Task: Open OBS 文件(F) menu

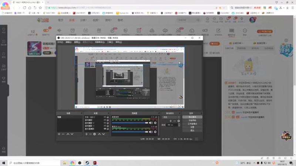Action: [x=60, y=42]
